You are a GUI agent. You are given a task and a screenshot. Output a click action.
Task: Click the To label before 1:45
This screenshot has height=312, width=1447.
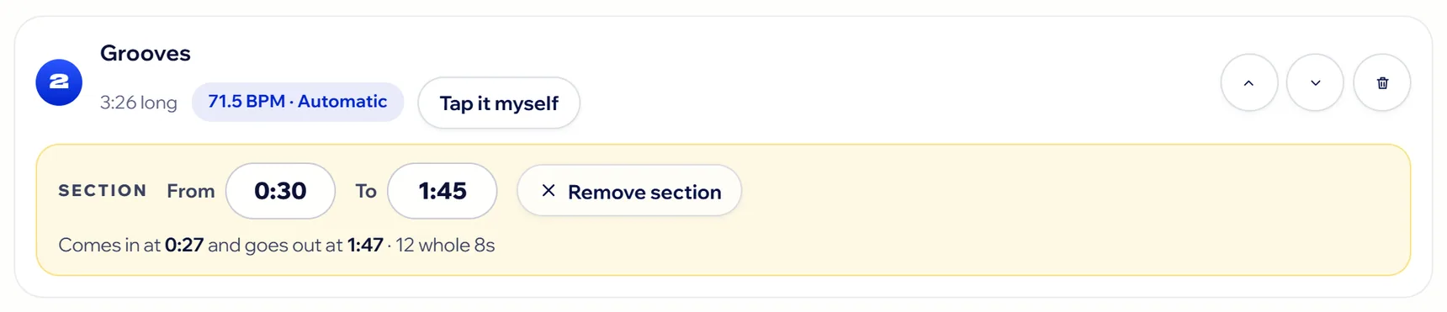[366, 191]
